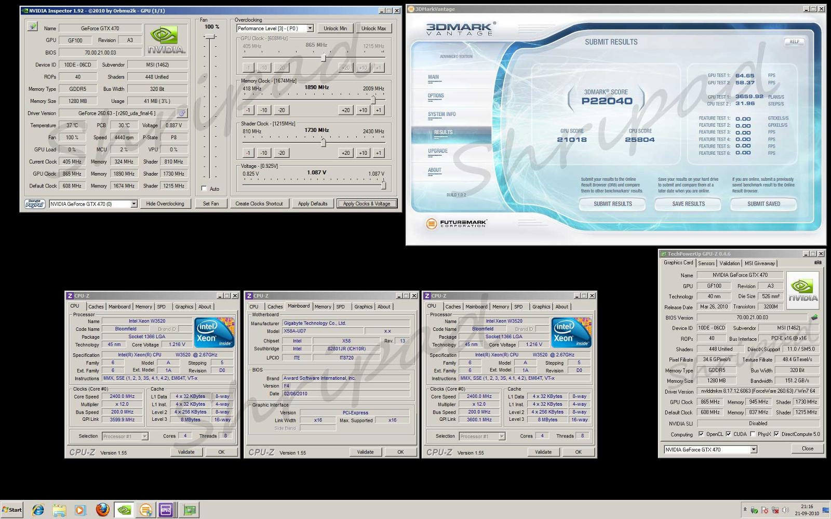Click the NVIDIA logo in GPU-Z window

coord(803,290)
